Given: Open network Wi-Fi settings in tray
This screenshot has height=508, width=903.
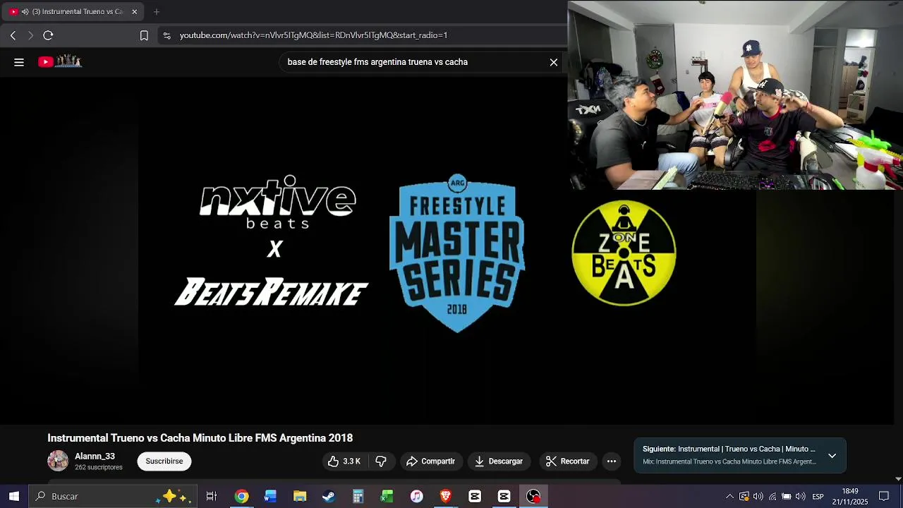Looking at the screenshot, I should (772, 497).
